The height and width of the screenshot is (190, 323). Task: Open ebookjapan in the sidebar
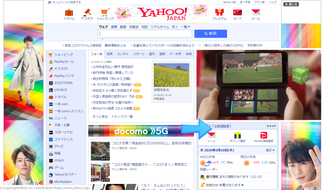[x=63, y=182]
